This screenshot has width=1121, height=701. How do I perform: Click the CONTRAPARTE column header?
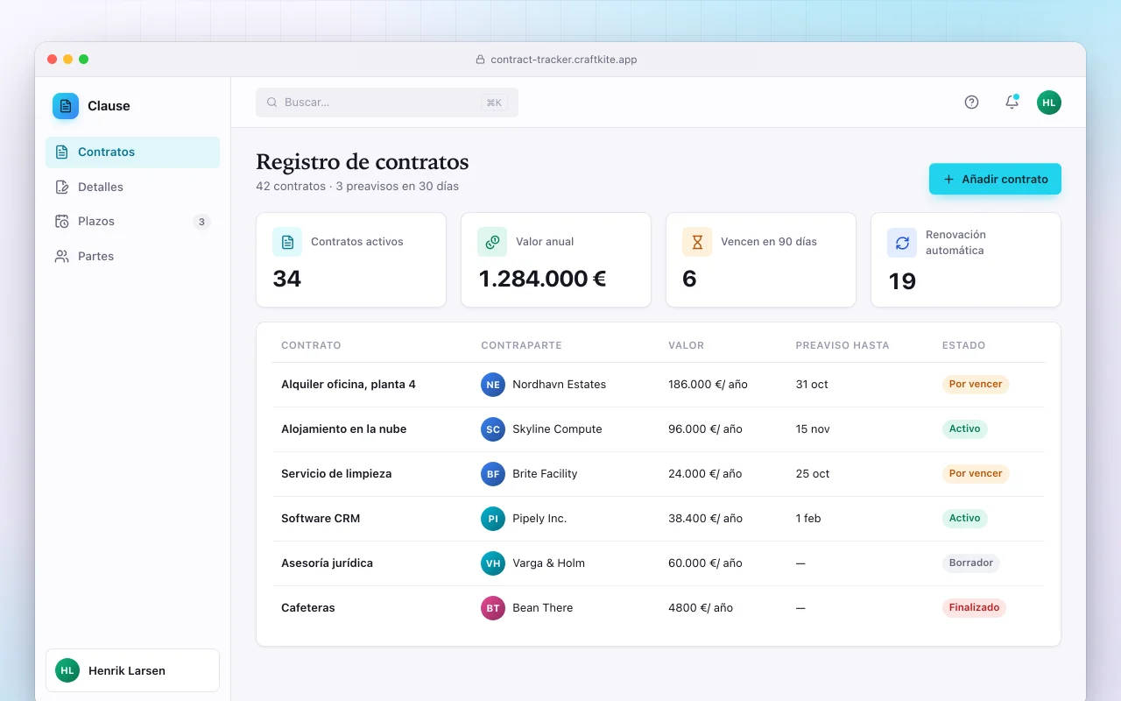tap(521, 345)
